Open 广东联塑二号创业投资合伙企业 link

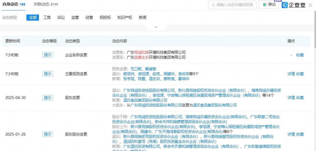pyautogui.click(x=196, y=119)
